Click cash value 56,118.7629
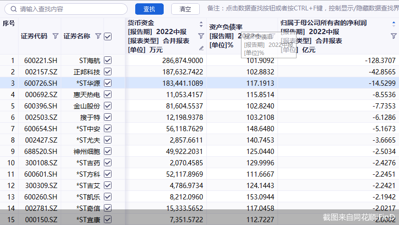 click(x=185, y=128)
